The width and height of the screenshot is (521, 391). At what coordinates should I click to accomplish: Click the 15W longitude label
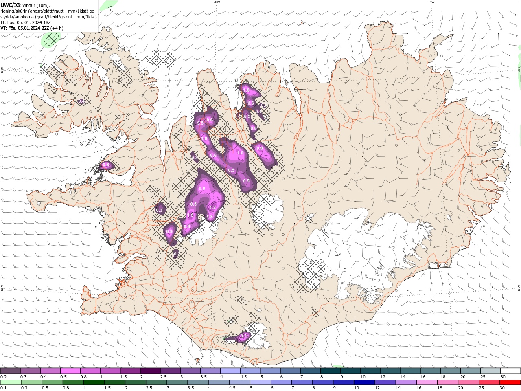coord(431,2)
